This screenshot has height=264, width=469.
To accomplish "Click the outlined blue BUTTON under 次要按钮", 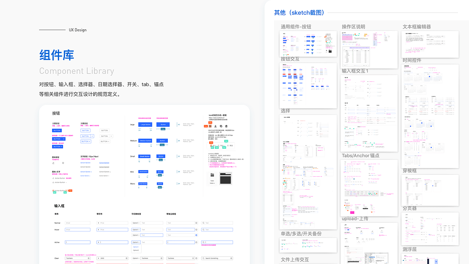I will coord(85,131).
